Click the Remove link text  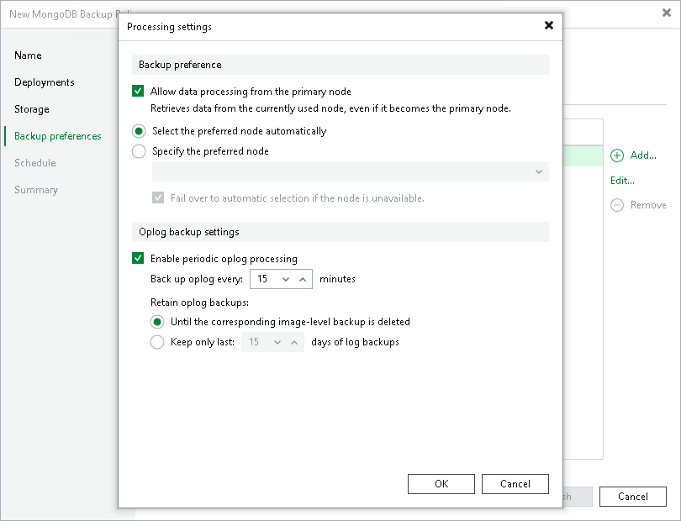point(648,204)
